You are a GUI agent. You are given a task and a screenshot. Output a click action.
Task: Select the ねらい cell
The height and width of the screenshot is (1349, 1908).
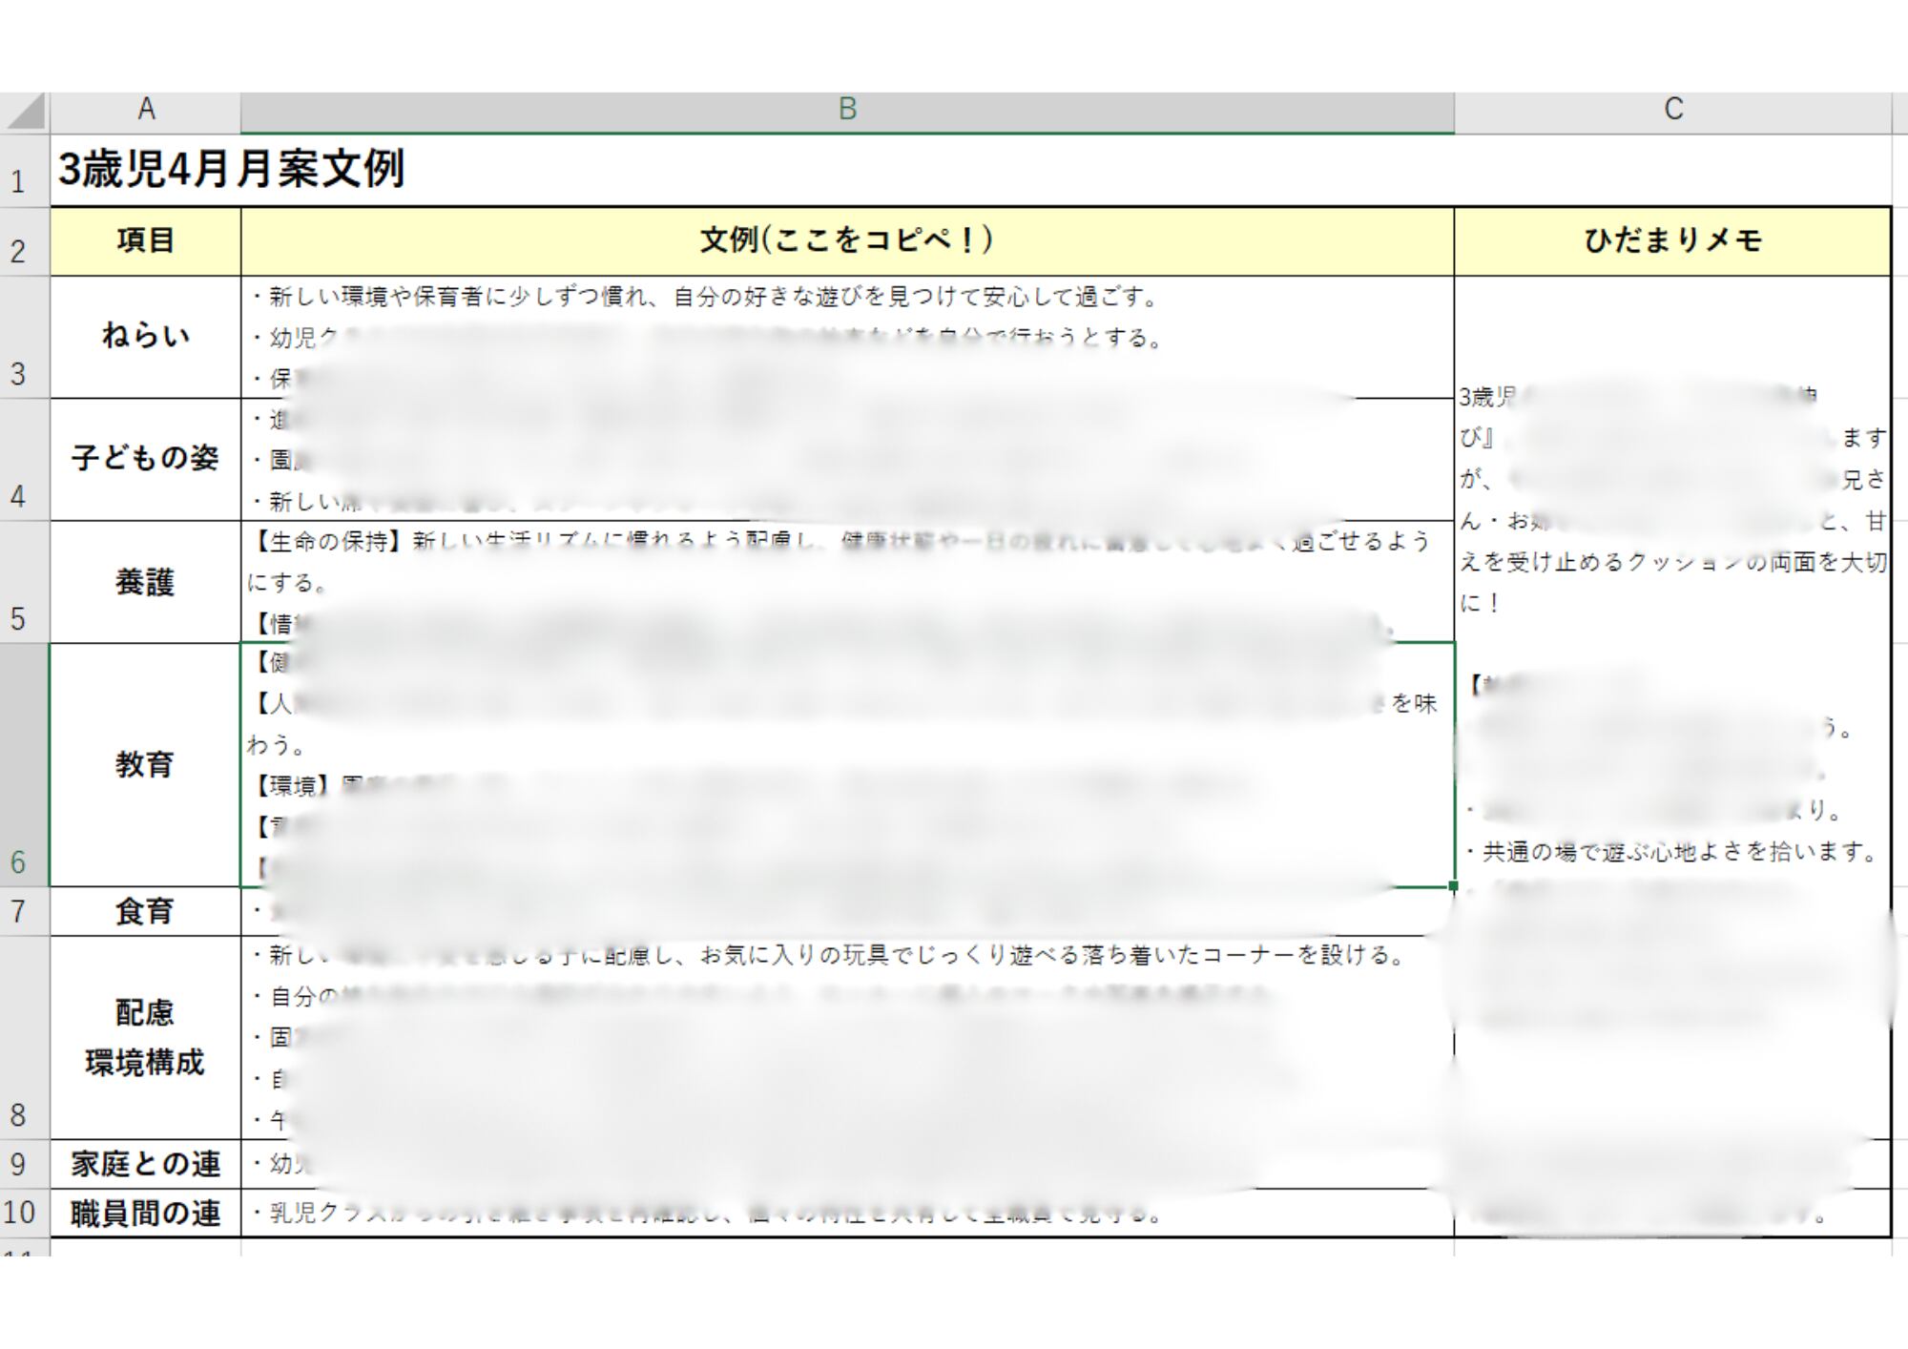[145, 337]
